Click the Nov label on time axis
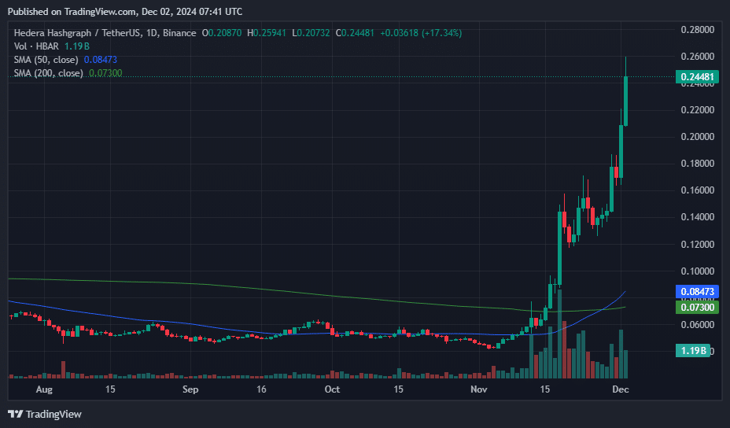730x428 pixels. click(478, 389)
